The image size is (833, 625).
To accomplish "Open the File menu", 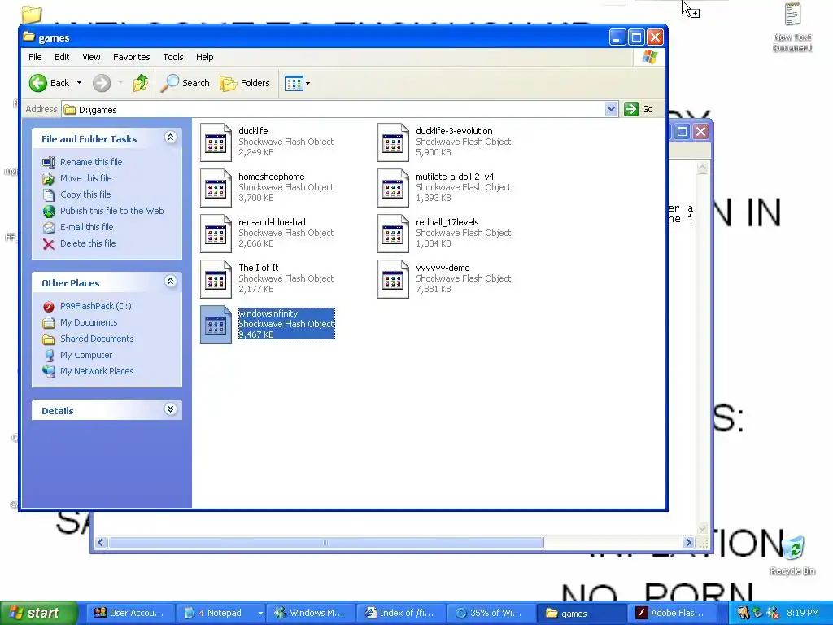I will coord(35,57).
